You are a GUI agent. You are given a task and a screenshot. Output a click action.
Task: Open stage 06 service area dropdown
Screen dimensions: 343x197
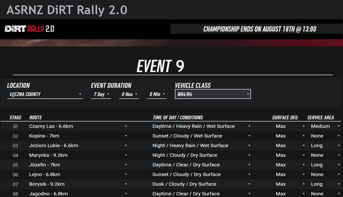tap(325, 175)
